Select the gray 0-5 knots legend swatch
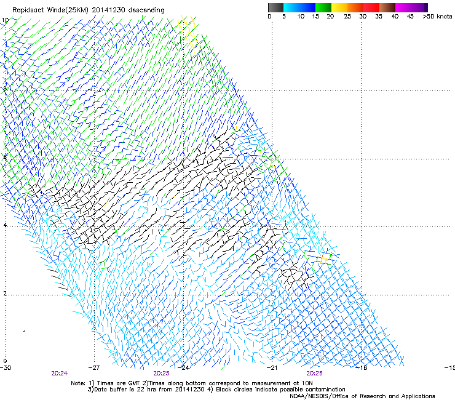The image size is (455, 400). pyautogui.click(x=275, y=7)
